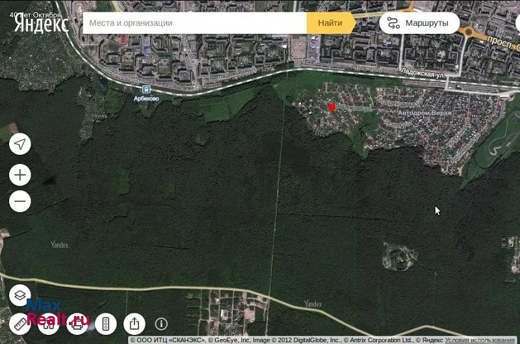Click the print map icon
The width and height of the screenshot is (520, 344).
77,323
